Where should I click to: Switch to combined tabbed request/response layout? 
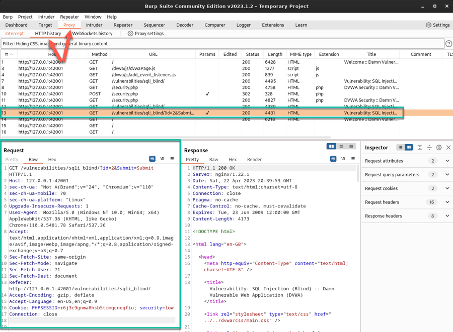(x=351, y=146)
